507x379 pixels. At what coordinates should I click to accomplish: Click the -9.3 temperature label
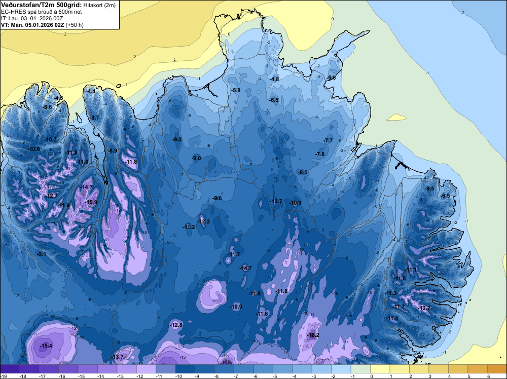(177, 139)
